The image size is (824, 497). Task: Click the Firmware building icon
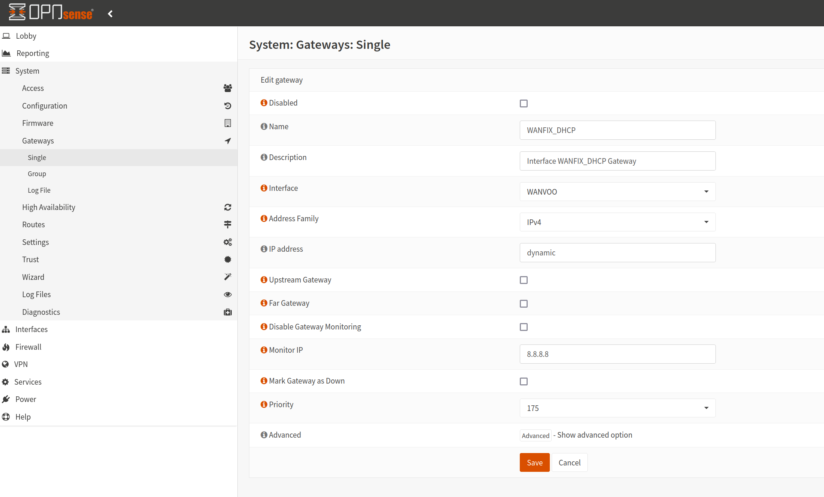(228, 123)
